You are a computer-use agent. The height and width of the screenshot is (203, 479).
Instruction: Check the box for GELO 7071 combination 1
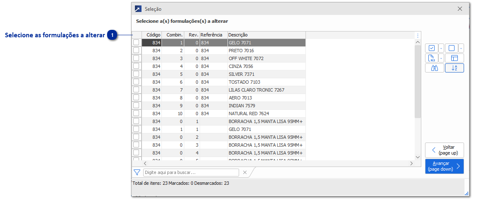pos(136,42)
